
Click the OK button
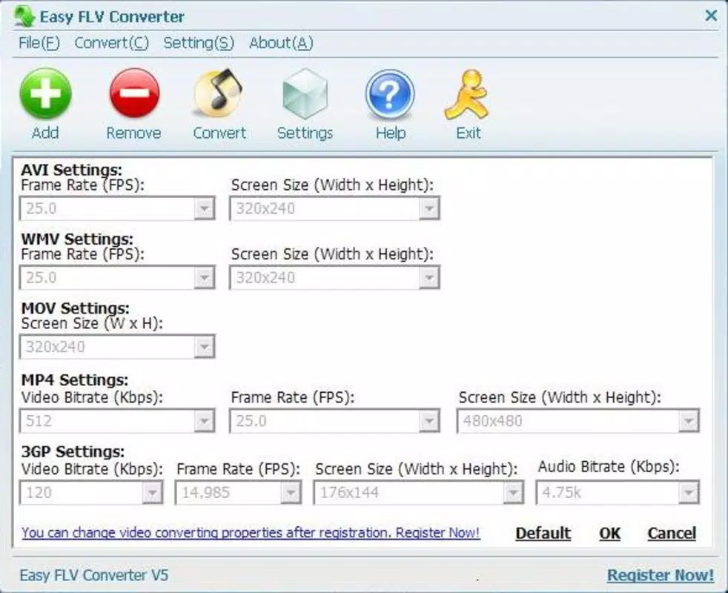coord(609,533)
